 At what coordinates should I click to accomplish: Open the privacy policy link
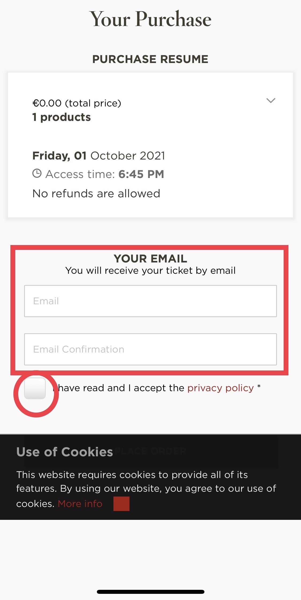click(220, 388)
